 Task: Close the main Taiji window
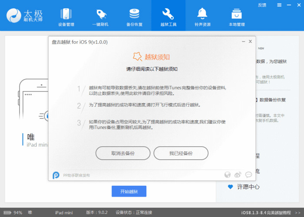299,5
